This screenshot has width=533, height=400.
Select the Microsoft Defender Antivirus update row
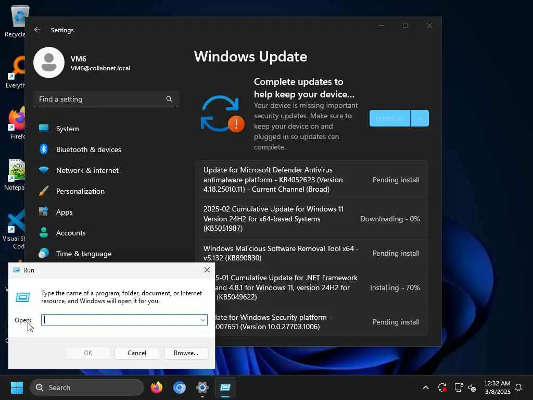311,180
